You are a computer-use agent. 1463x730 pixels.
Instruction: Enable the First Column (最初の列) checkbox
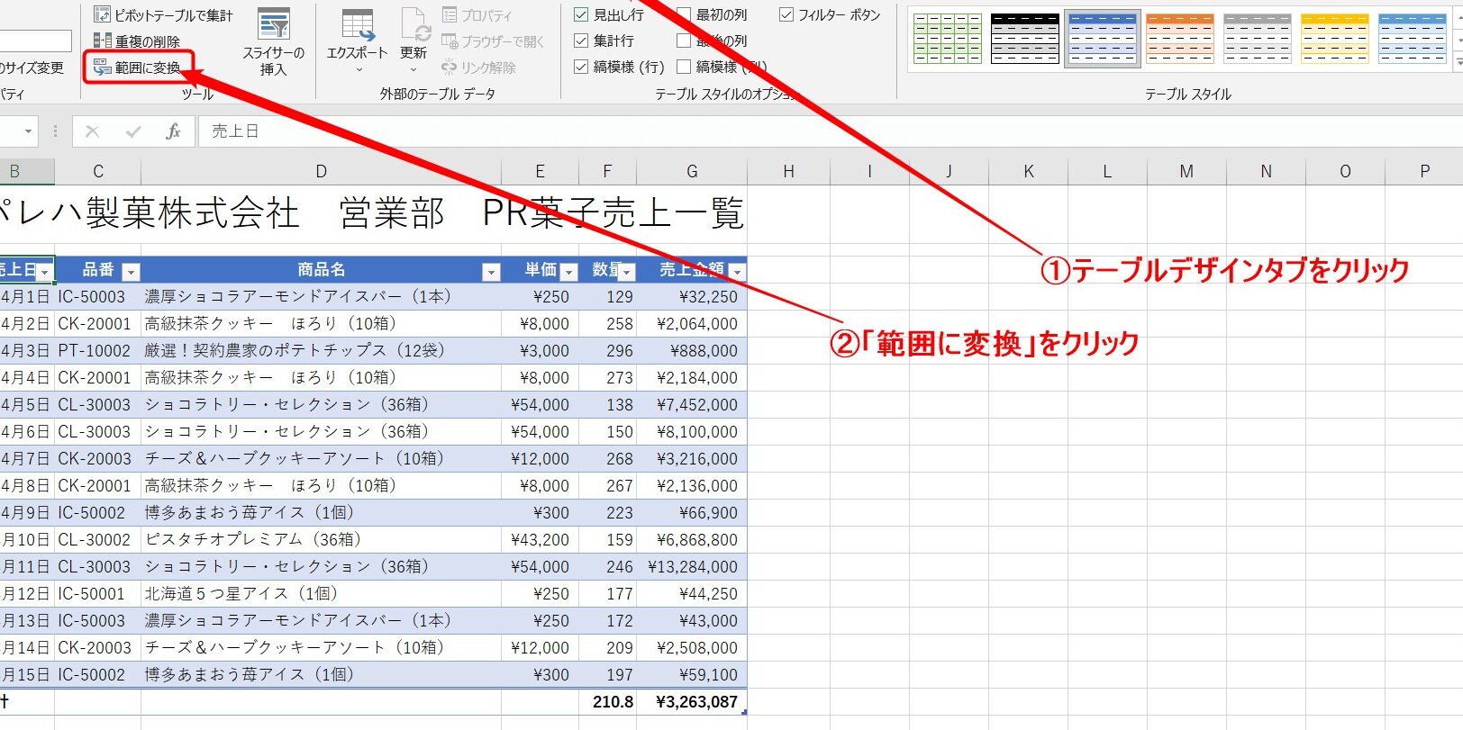coord(684,14)
